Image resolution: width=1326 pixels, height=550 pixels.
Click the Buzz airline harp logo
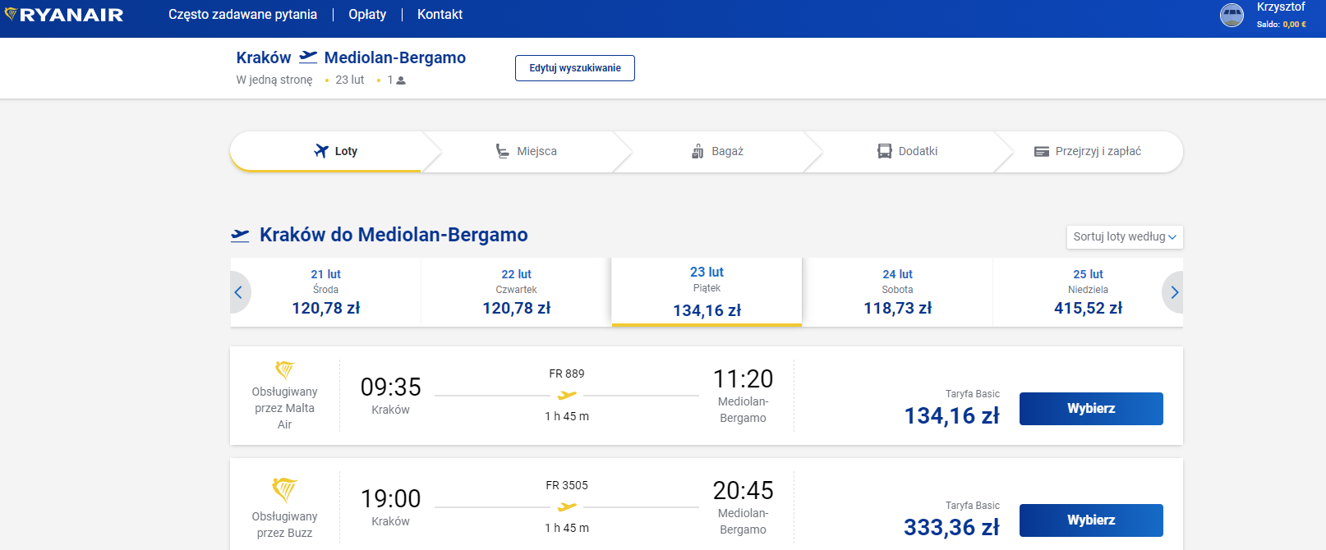point(284,489)
